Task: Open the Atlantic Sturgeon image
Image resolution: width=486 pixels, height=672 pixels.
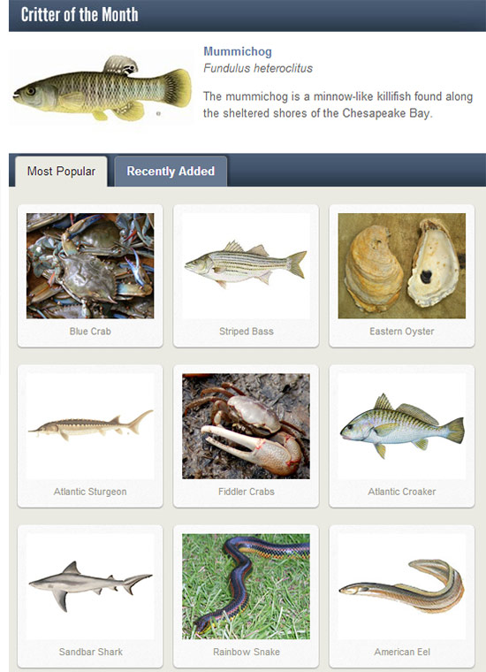Action: tap(90, 426)
